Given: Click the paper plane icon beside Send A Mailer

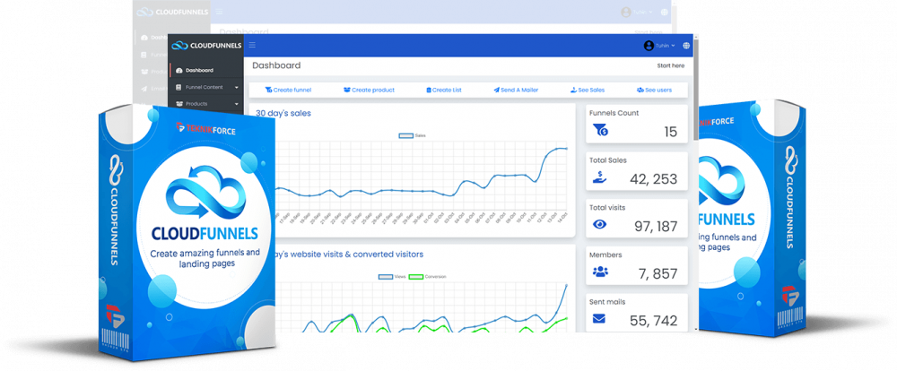Looking at the screenshot, I should [497, 90].
